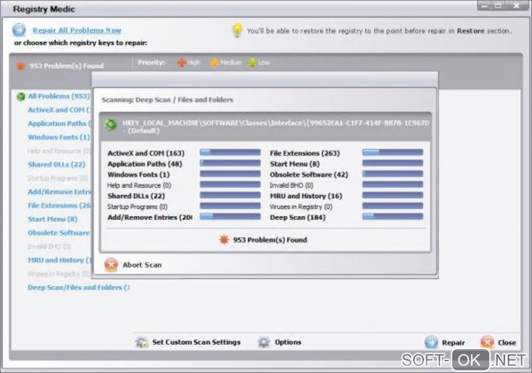Screen dimensions: 532x373
Task: Select Invalid BHO (0) in sidebar
Action: click(x=50, y=246)
